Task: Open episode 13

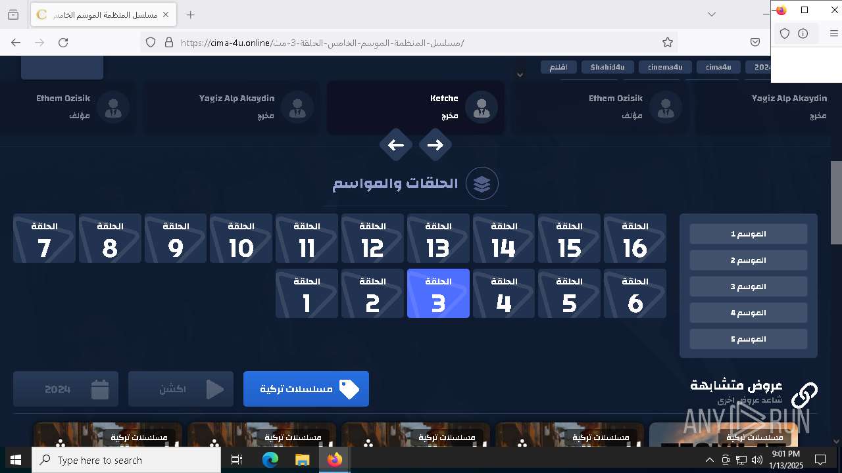Action: 438,238
